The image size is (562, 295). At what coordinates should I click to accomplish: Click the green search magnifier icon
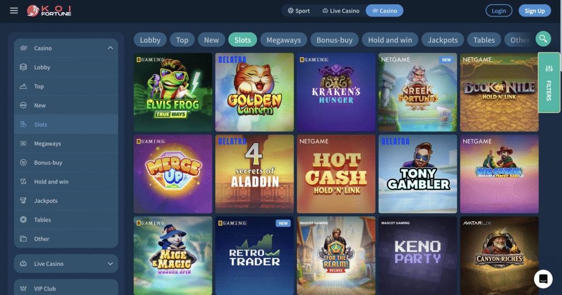[x=543, y=39]
